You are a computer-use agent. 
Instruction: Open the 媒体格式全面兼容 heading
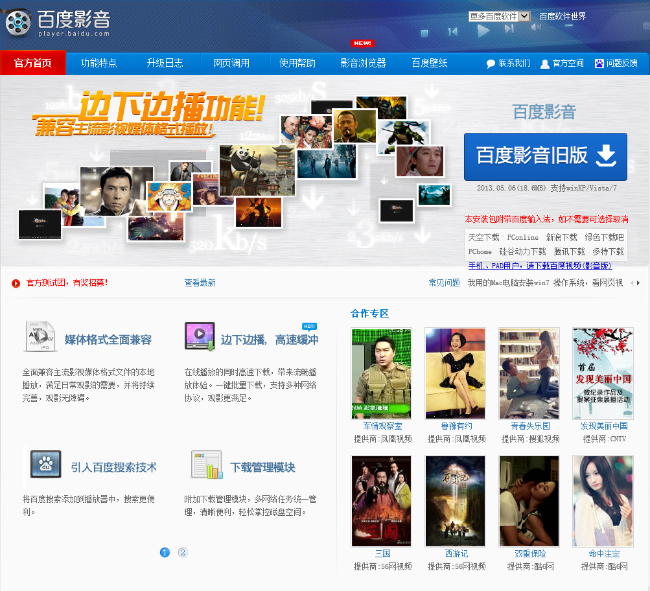point(108,340)
